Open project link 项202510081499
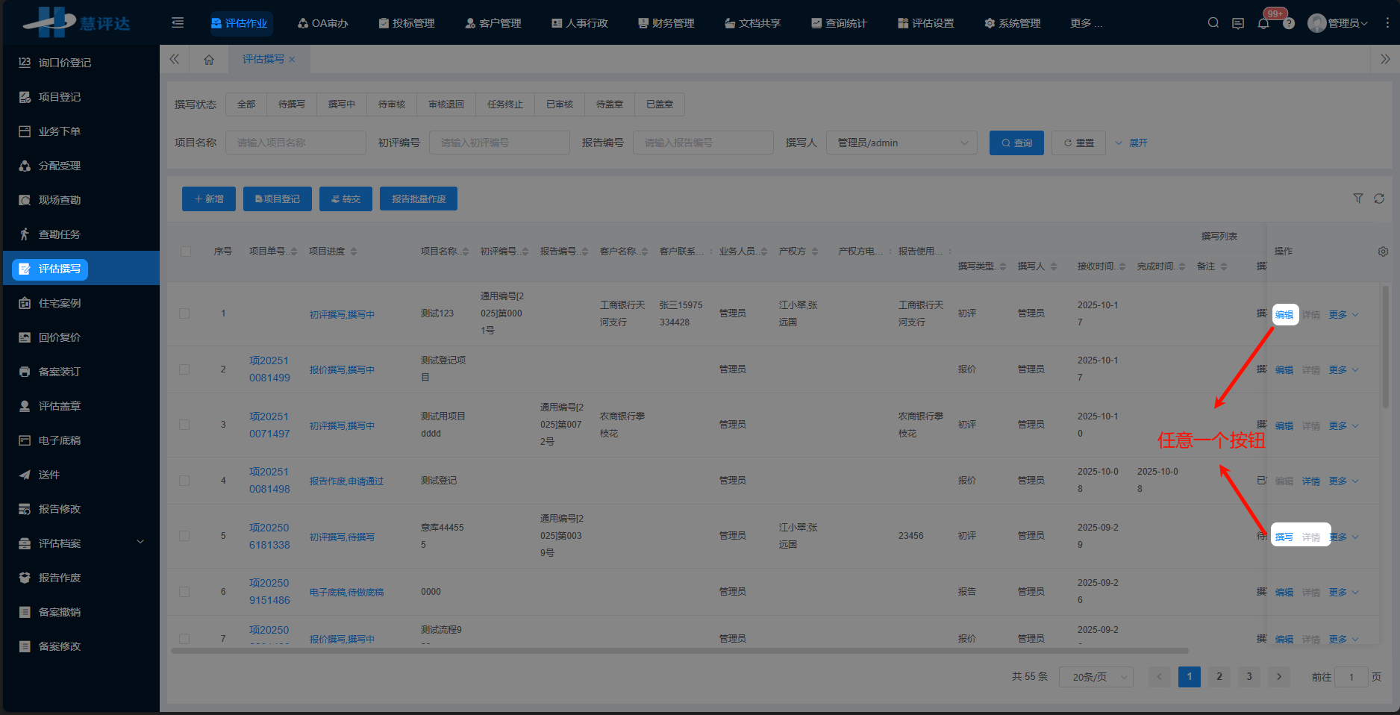The image size is (1400, 715). coord(269,369)
